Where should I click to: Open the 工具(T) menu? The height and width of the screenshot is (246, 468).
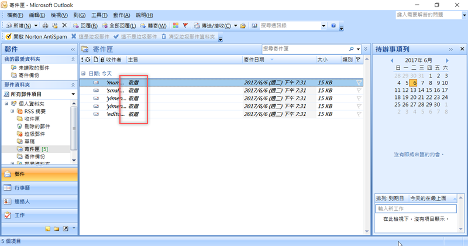[x=99, y=15]
